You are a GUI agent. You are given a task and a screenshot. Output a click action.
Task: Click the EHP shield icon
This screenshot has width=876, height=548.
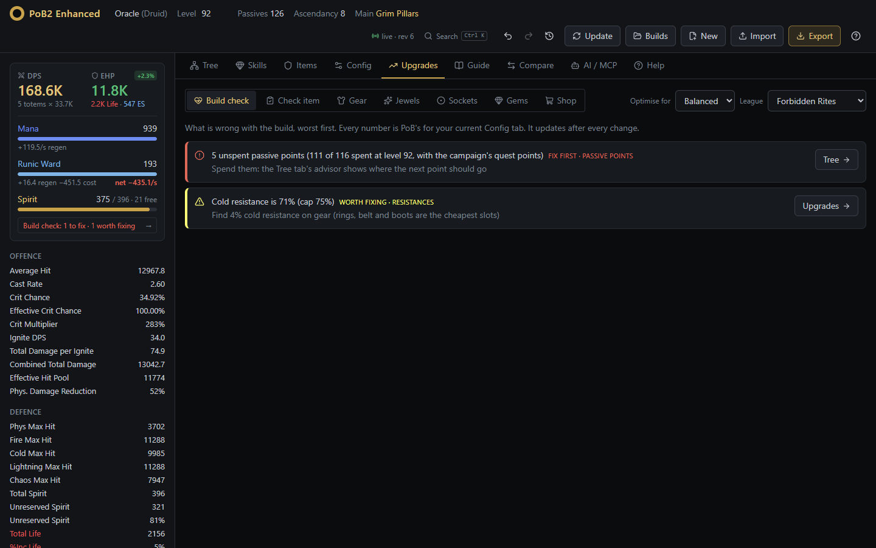coord(95,76)
